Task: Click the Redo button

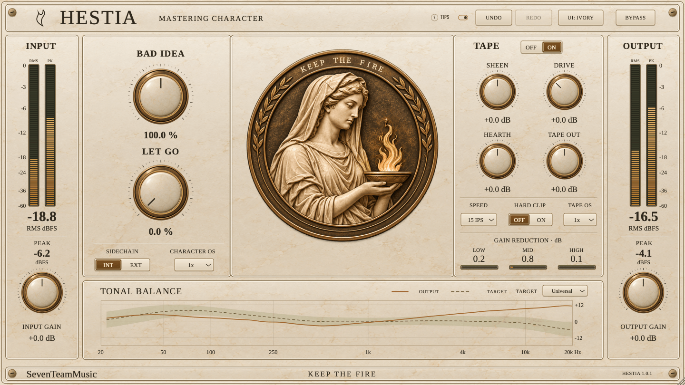Action: 534,18
